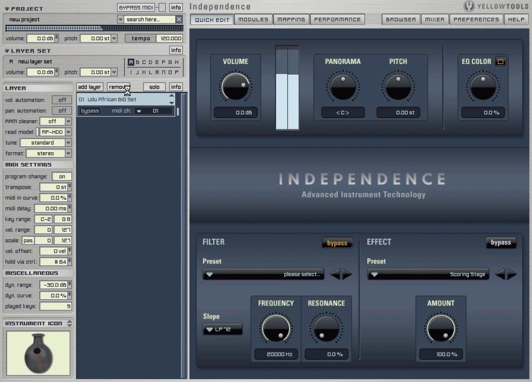Collapse the Project section

click(7, 9)
